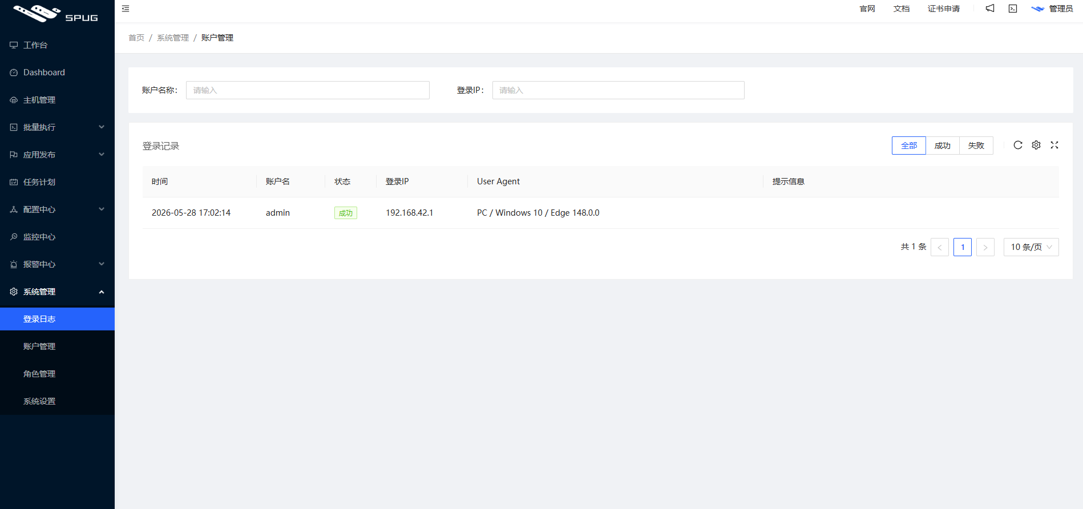This screenshot has width=1083, height=509.
Task: Filter records by 失败 status
Action: click(x=976, y=146)
